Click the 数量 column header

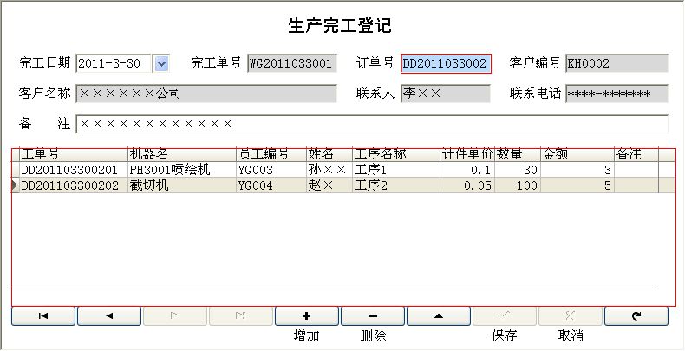click(518, 154)
